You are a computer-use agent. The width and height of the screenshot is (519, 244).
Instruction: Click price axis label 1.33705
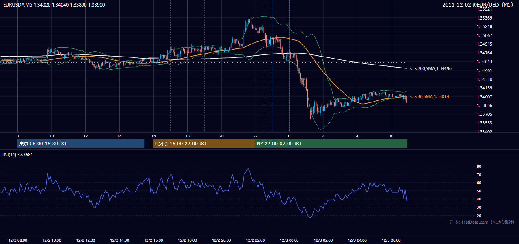click(x=485, y=114)
